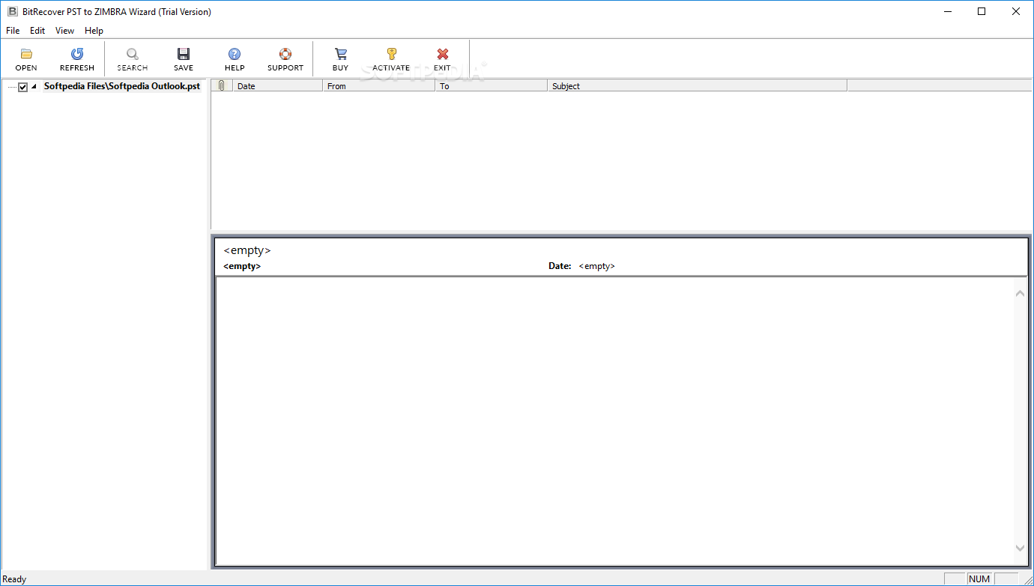Click the red Exit icon
This screenshot has height=586, width=1034.
pos(443,54)
